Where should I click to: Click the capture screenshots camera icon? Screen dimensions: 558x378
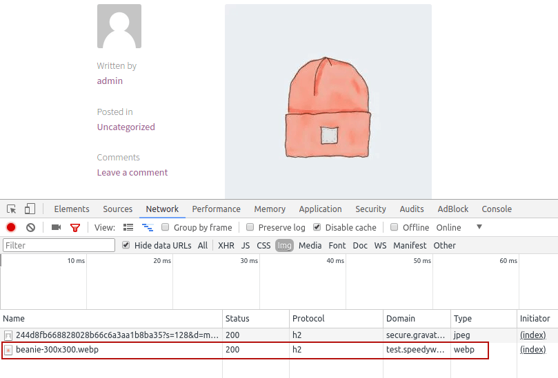[x=57, y=227]
